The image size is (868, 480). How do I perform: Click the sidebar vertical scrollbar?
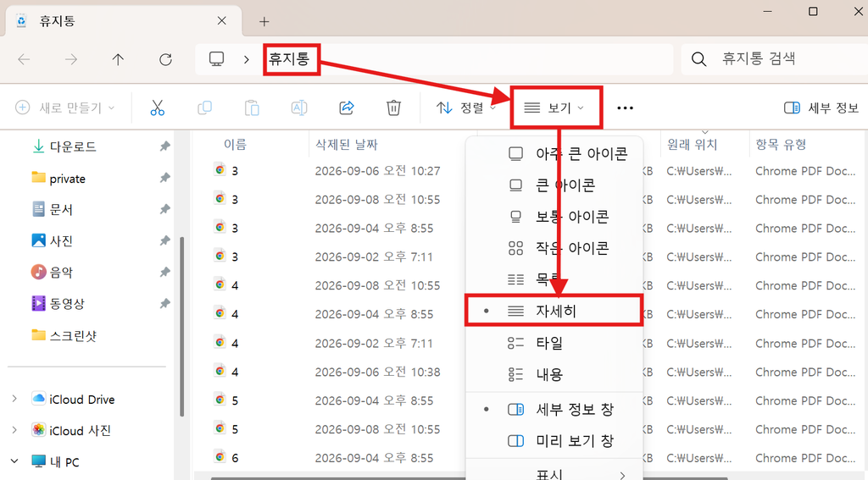[x=181, y=326]
